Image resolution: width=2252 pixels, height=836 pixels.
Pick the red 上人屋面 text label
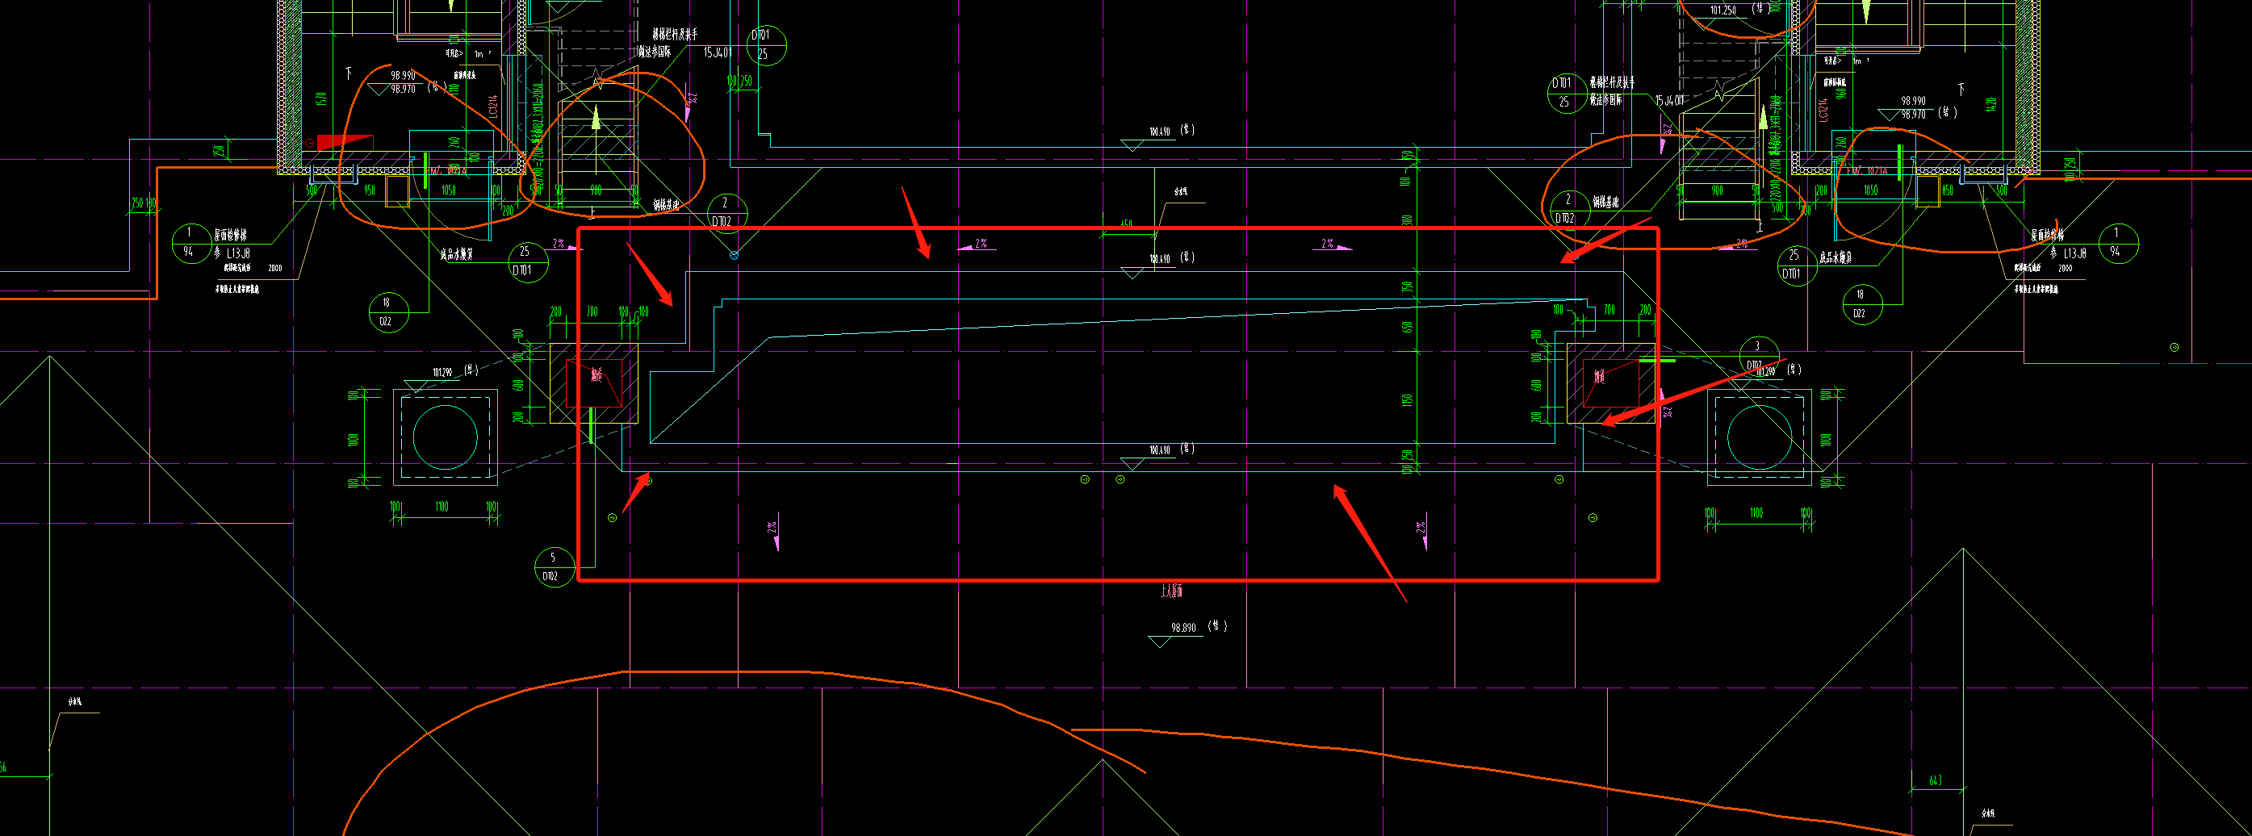coord(1170,591)
